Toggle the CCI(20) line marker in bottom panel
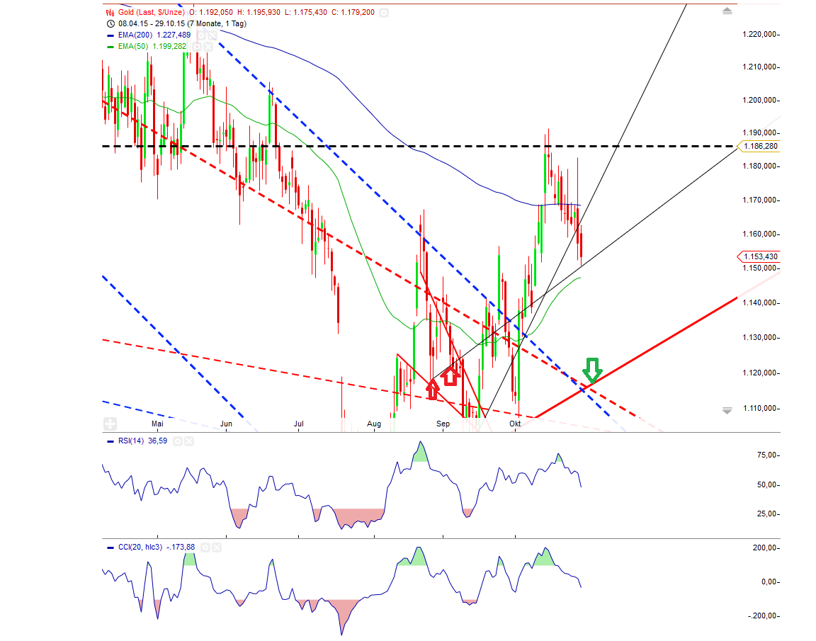This screenshot has height=641, width=816. pyautogui.click(x=110, y=547)
